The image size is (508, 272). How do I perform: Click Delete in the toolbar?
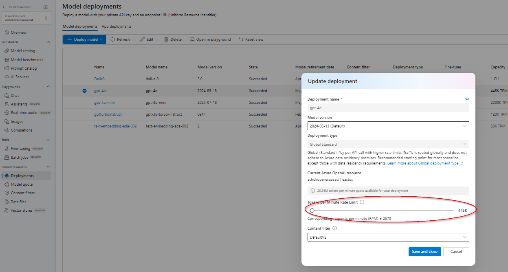point(173,39)
